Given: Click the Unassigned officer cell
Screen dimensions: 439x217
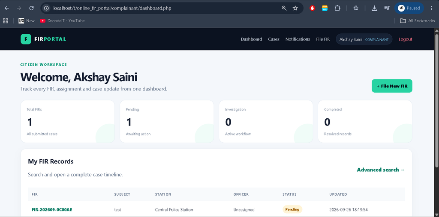Looking at the screenshot, I should [x=244, y=209].
